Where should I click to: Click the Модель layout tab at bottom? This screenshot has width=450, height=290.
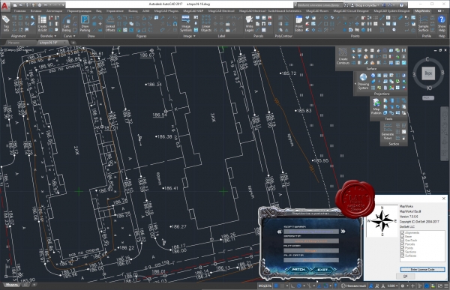(11, 285)
